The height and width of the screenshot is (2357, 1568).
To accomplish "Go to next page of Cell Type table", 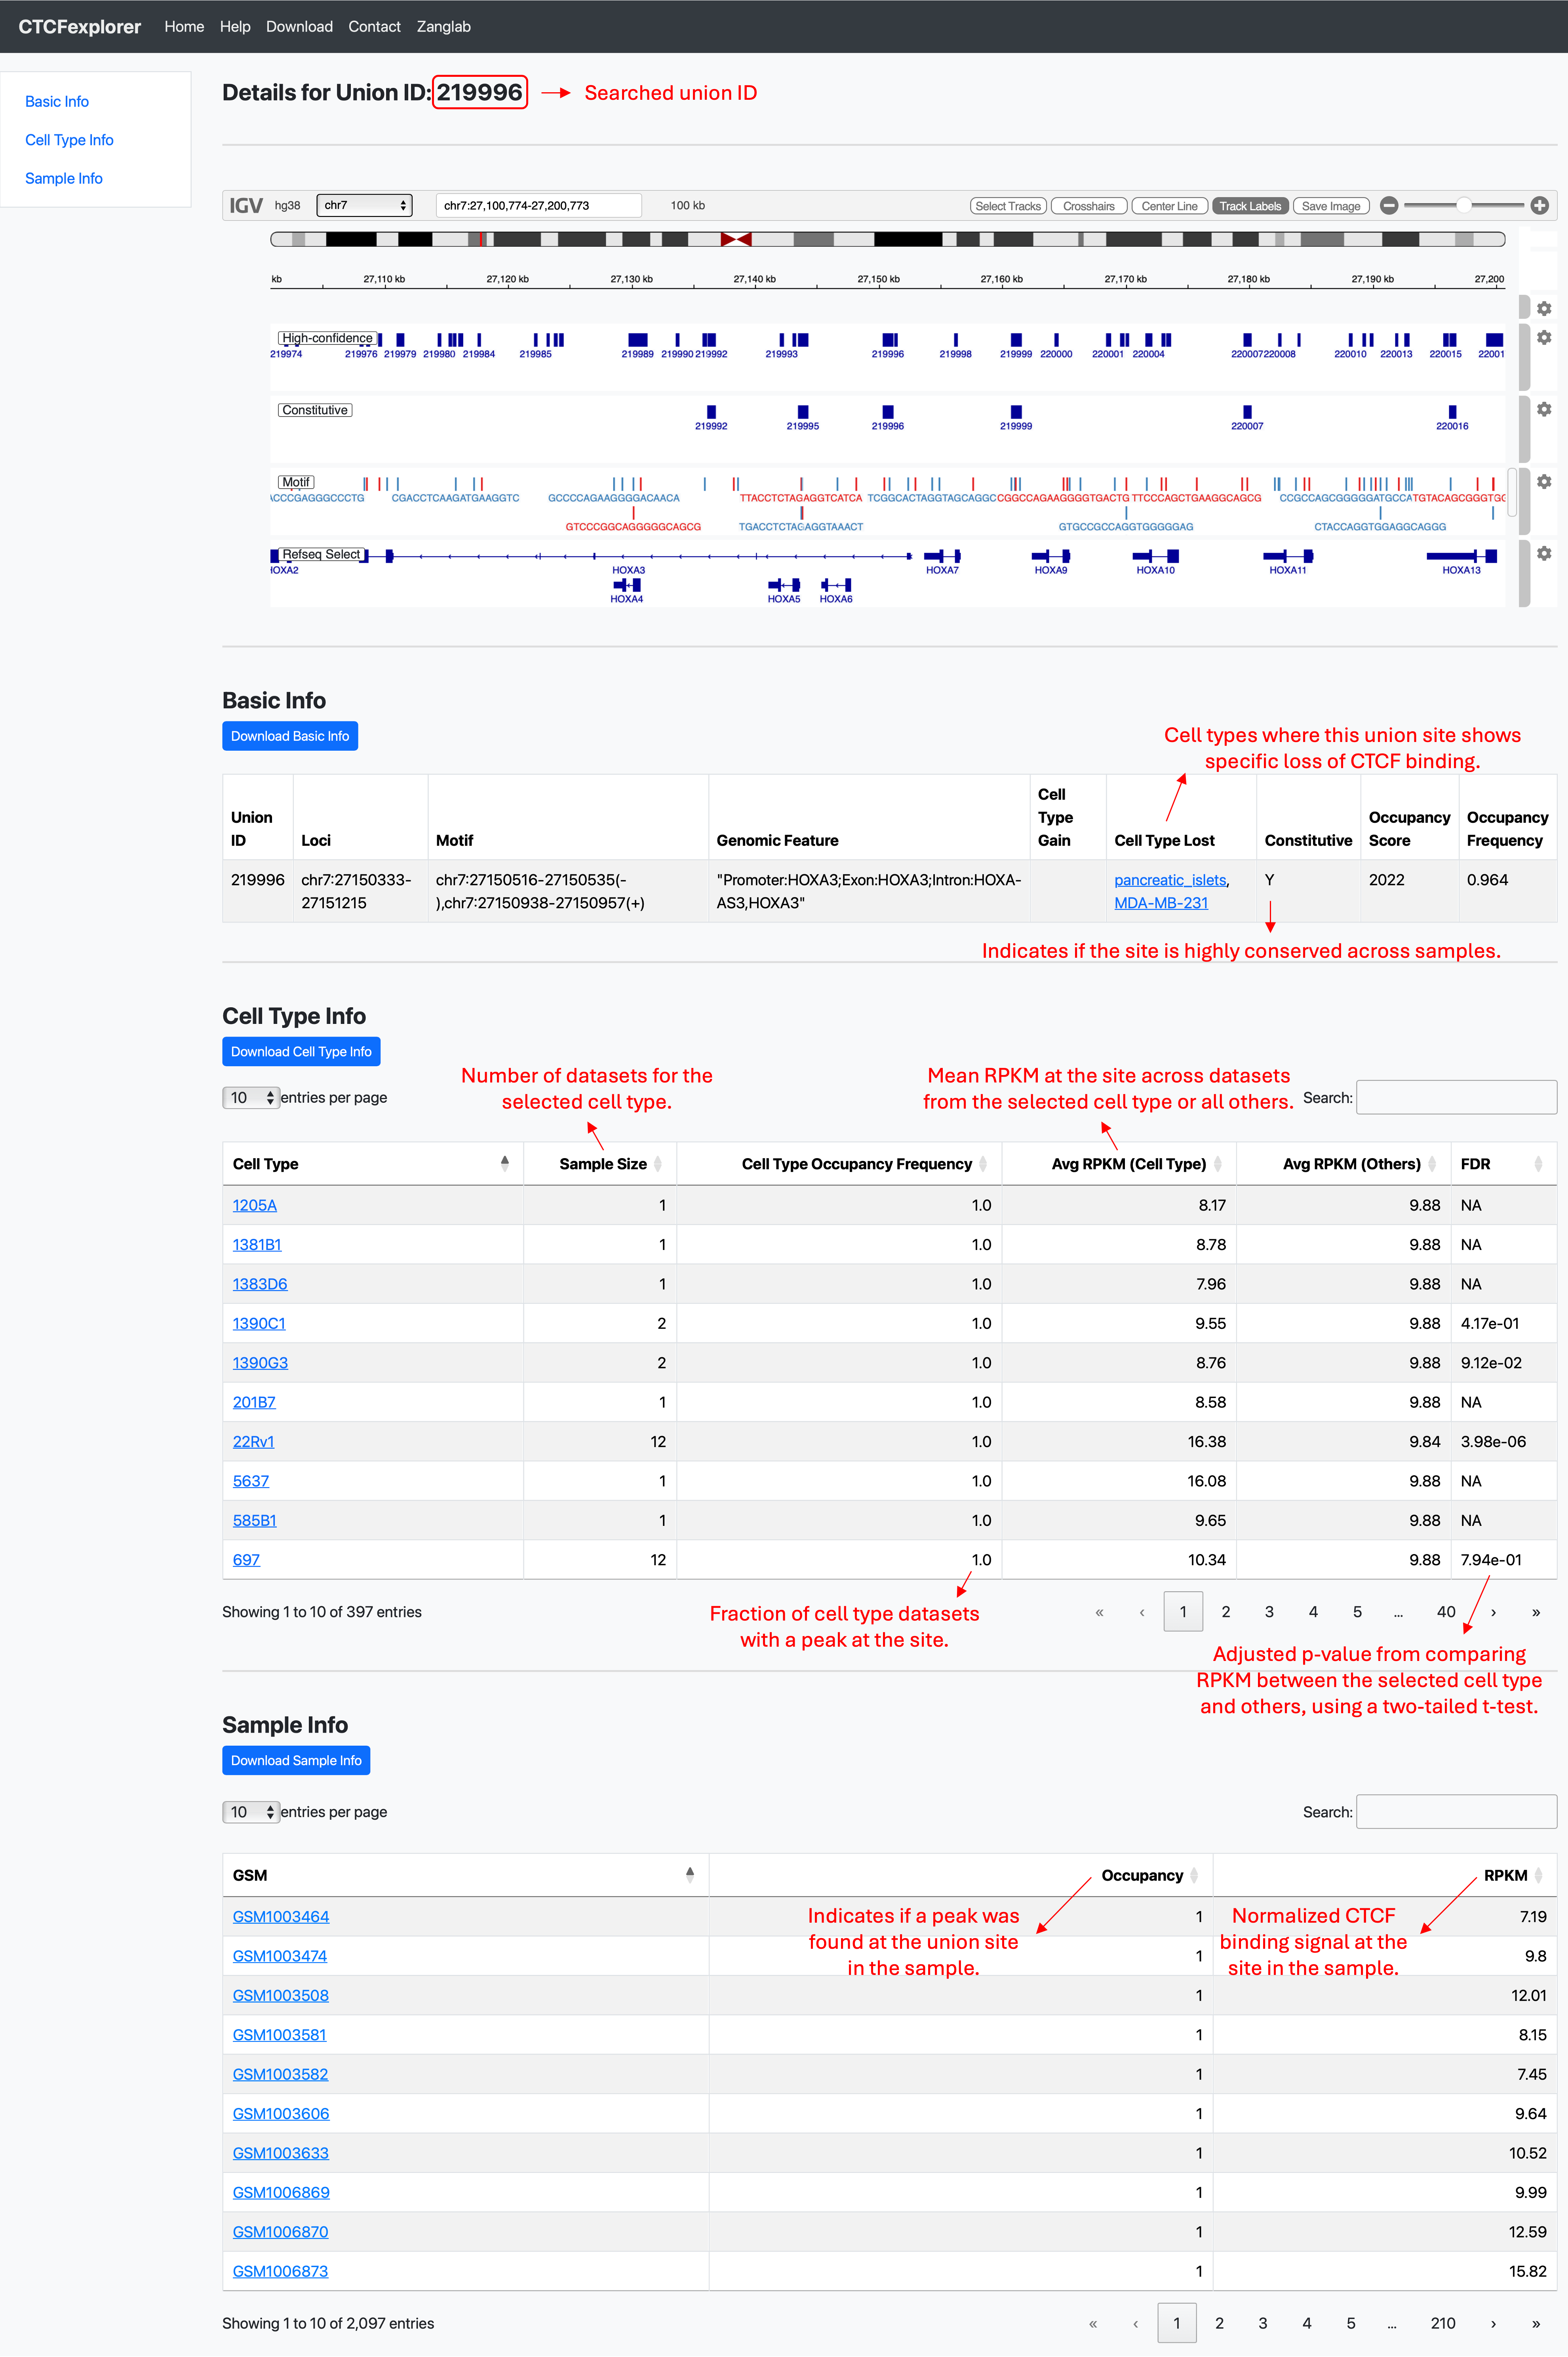I will point(1493,1612).
